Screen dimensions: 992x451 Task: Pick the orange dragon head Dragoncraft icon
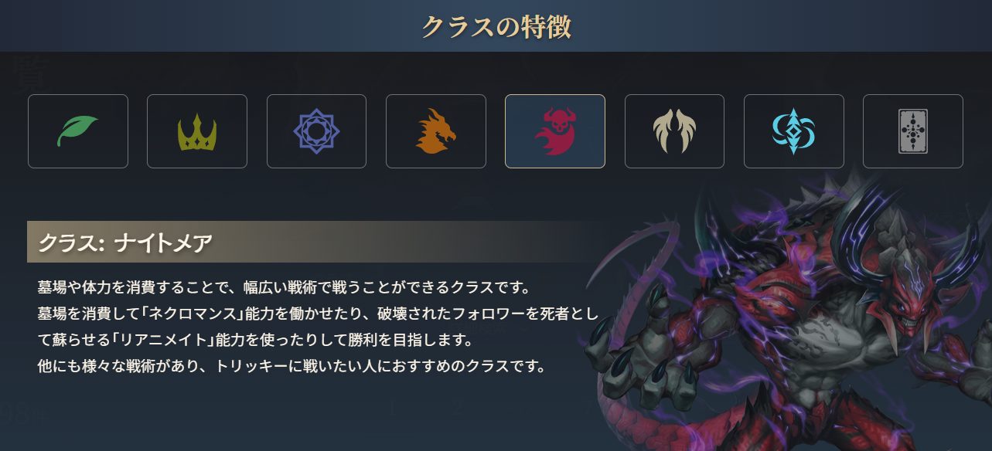(436, 131)
